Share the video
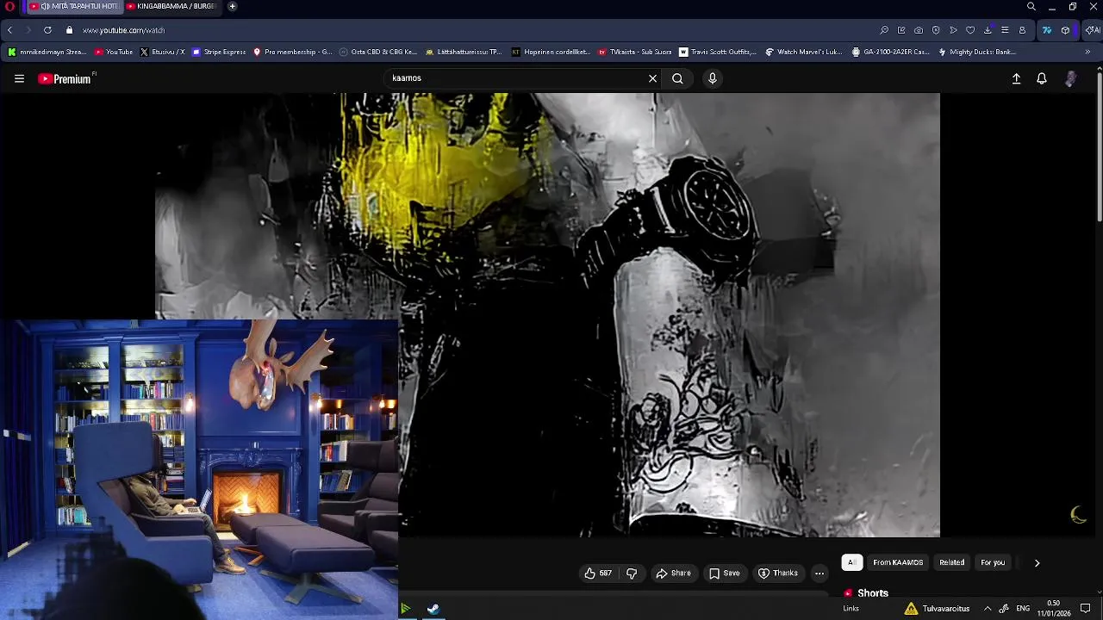 point(673,573)
